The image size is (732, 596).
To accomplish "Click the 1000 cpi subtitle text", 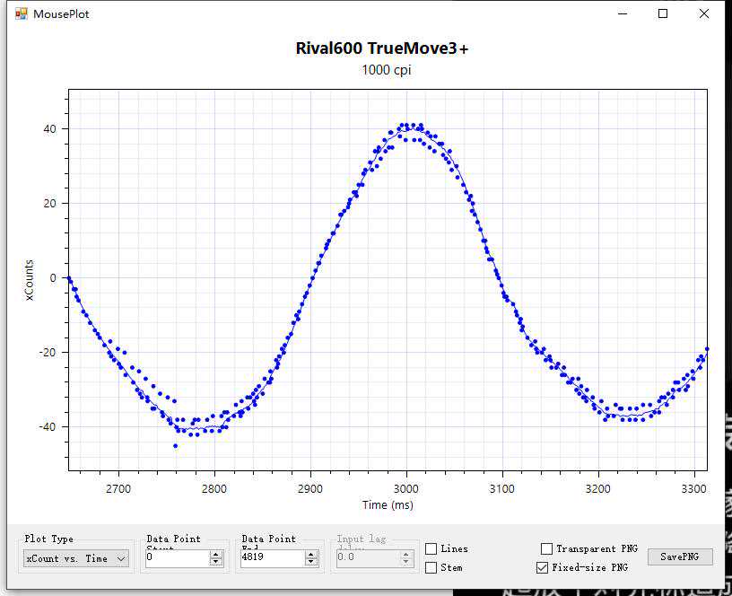I will pos(387,70).
